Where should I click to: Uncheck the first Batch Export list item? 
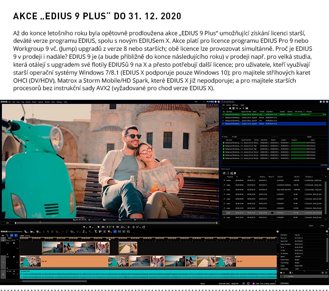click(224, 180)
